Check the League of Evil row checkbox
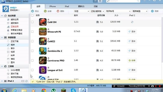Viewport: 163px width, 92px height. [x=32, y=70]
